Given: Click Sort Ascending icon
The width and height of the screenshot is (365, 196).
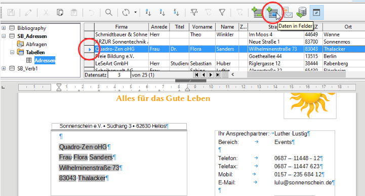Looking at the screenshot, I should tap(162, 12).
